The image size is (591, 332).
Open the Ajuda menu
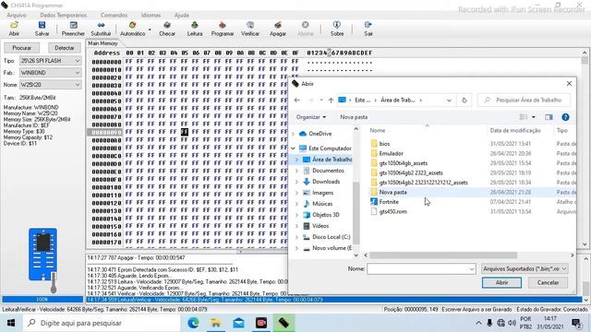(x=181, y=15)
